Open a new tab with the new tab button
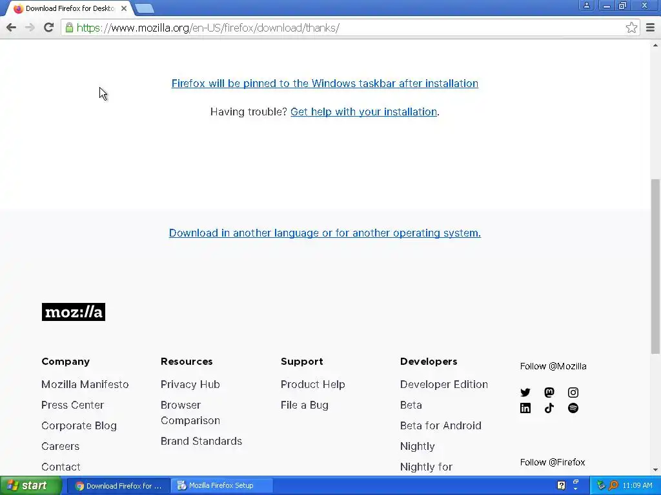 point(145,8)
